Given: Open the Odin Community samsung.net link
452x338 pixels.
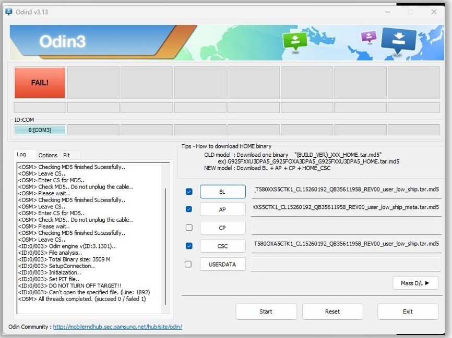Looking at the screenshot, I should click(x=117, y=327).
